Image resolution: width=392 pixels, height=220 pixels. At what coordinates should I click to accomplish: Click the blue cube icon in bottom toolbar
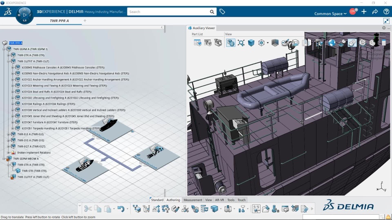click(x=214, y=209)
